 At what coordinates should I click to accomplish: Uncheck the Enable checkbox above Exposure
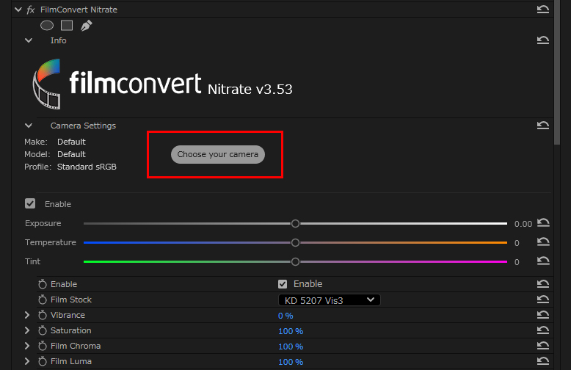point(30,203)
